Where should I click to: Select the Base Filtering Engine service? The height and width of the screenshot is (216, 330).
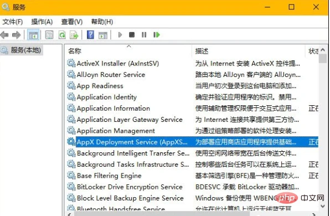(193, 176)
